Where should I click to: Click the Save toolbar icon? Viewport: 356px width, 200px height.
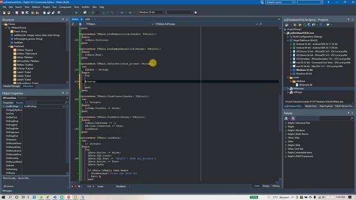pyautogui.click(x=17, y=13)
